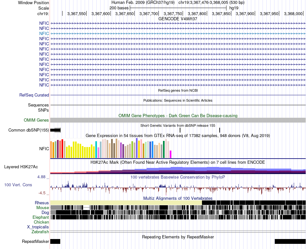Click 'Short Genetic Variants from dbSNP release 155'
The height and width of the screenshot is (249, 306).
[x=178, y=125]
